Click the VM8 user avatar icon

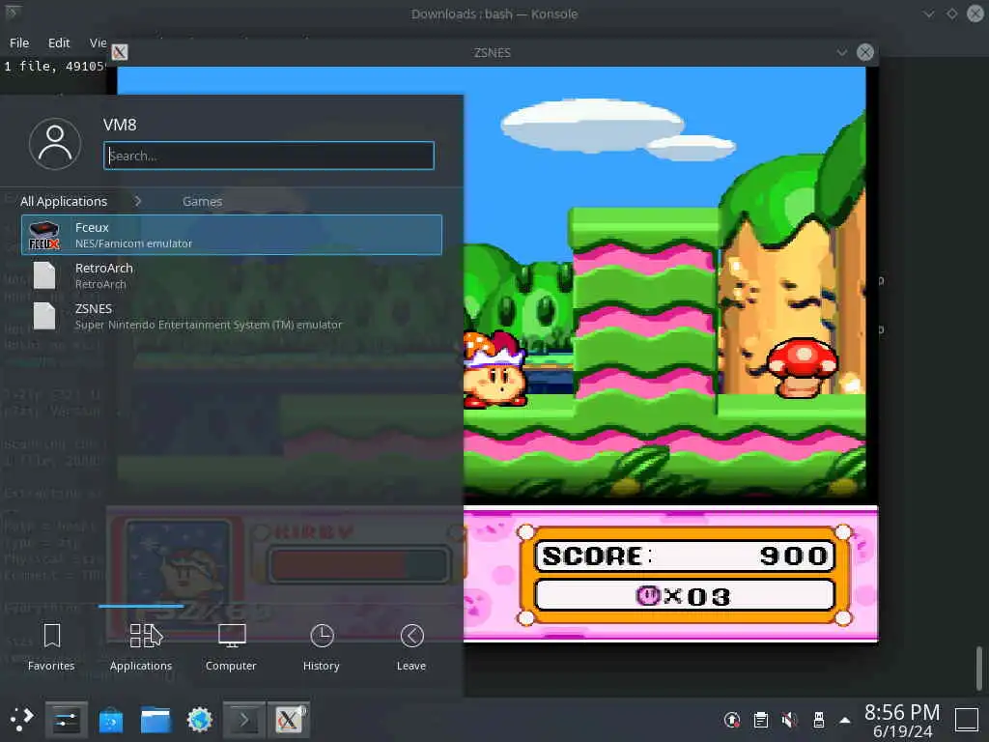tap(55, 144)
